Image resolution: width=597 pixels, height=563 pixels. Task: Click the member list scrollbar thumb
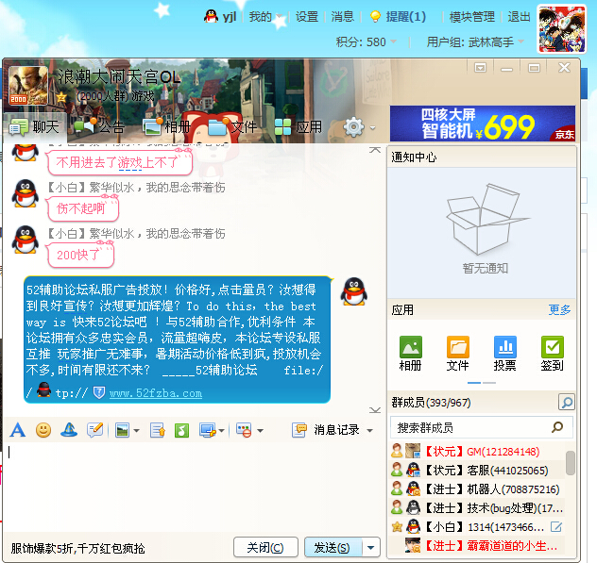pos(570,463)
